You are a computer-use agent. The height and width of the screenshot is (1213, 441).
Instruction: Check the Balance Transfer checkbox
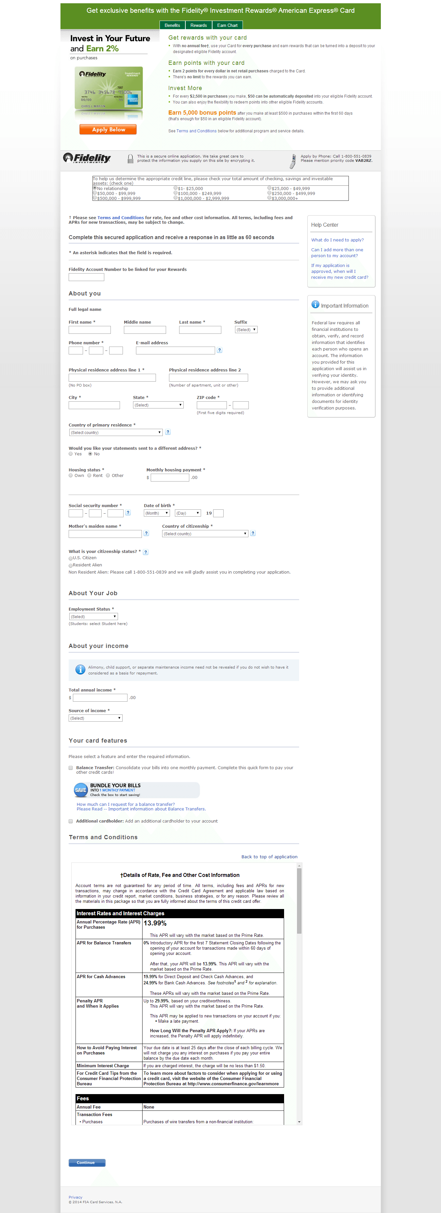coord(71,768)
